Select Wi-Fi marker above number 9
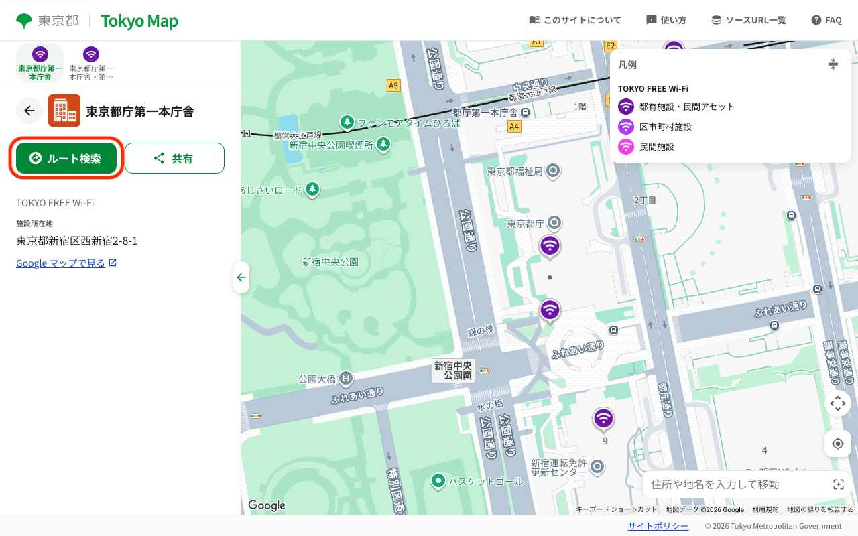Screen dimensions: 858x536 pos(603,419)
